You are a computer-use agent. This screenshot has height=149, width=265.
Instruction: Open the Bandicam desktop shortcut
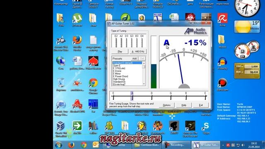(x=222, y=83)
